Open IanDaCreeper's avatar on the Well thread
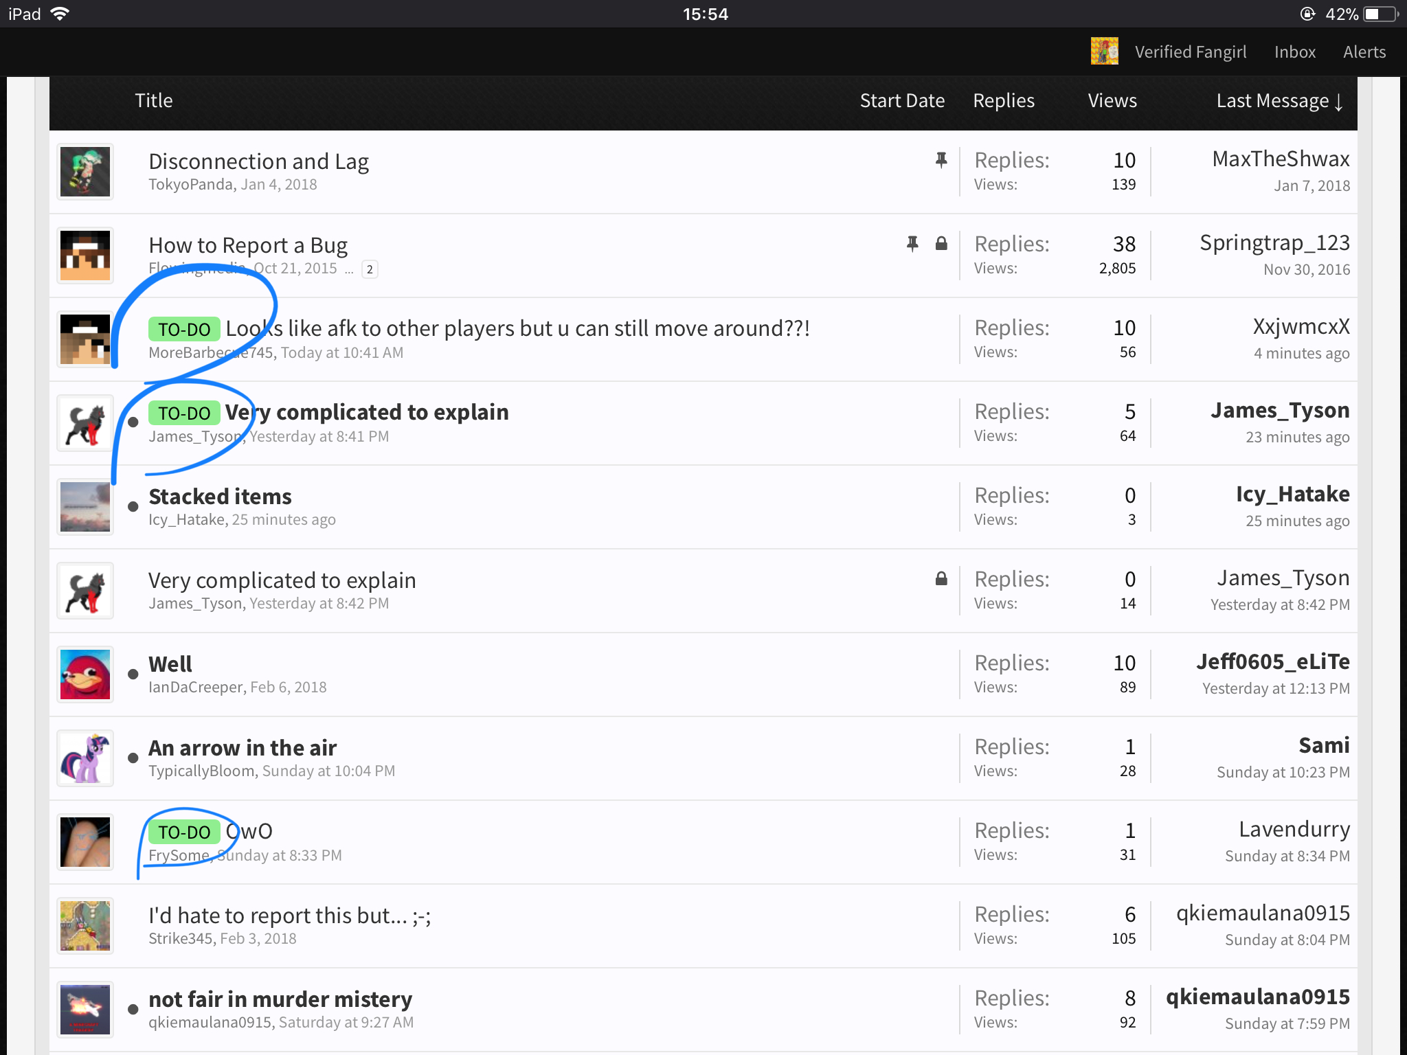The width and height of the screenshot is (1407, 1055). [85, 674]
